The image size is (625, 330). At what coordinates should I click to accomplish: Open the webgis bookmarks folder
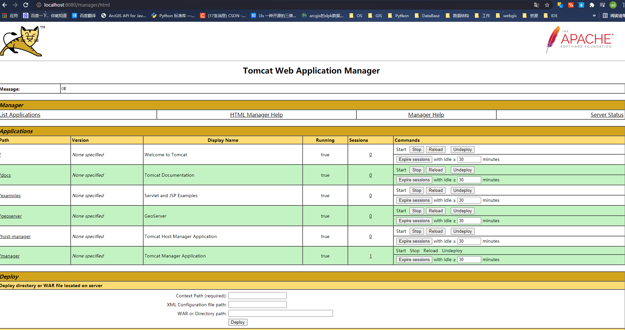[506, 15]
